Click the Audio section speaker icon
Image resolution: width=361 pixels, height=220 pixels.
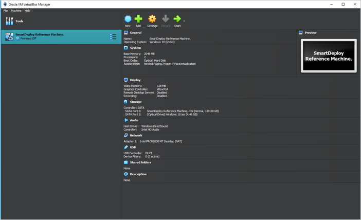125,120
